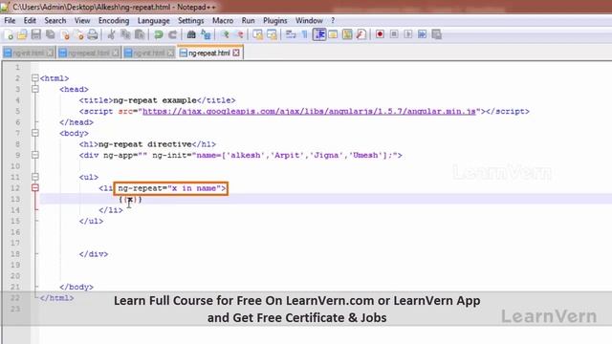Open the Replace dialog toolbar icon

pos(206,34)
